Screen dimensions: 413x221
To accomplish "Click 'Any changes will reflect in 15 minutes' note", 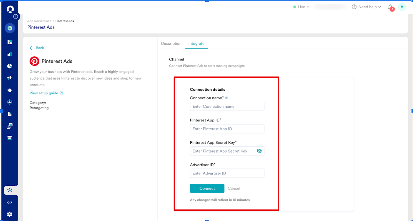I will point(220,200).
